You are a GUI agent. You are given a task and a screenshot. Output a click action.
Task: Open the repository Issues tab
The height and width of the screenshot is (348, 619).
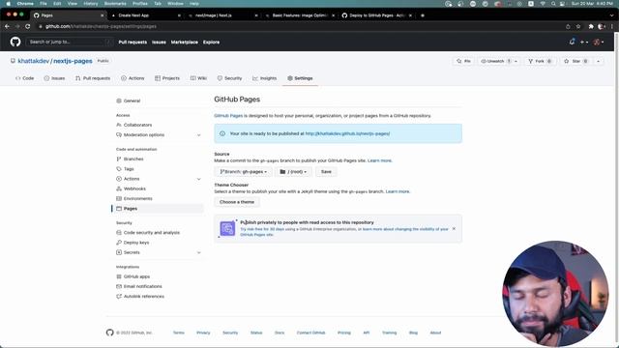pos(54,78)
